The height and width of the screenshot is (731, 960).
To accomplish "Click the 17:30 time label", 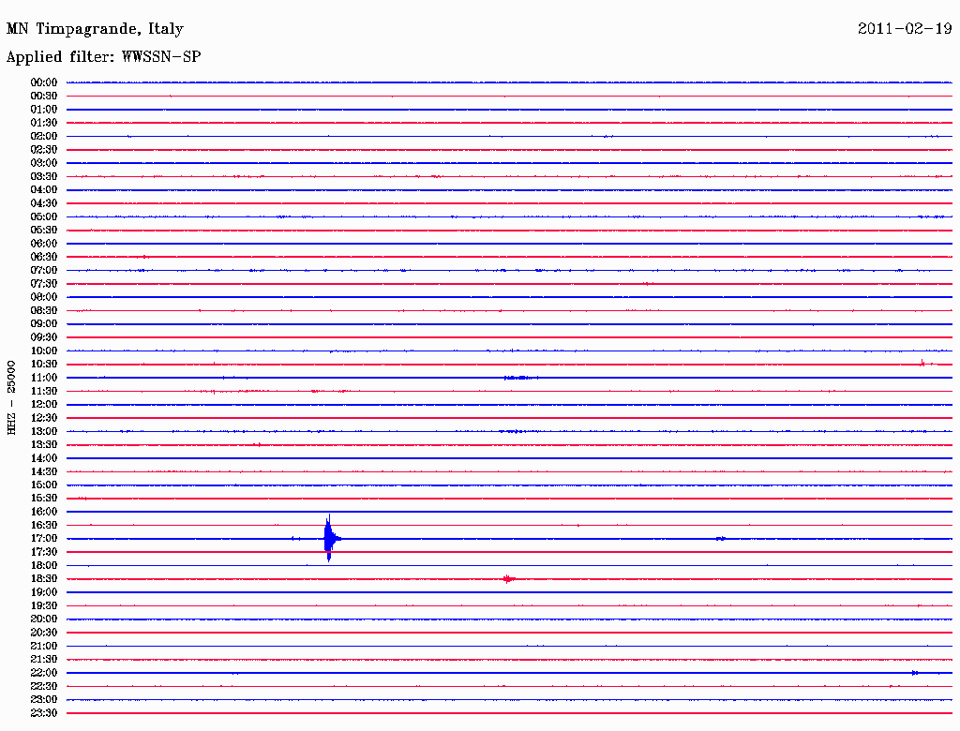I will [x=44, y=552].
